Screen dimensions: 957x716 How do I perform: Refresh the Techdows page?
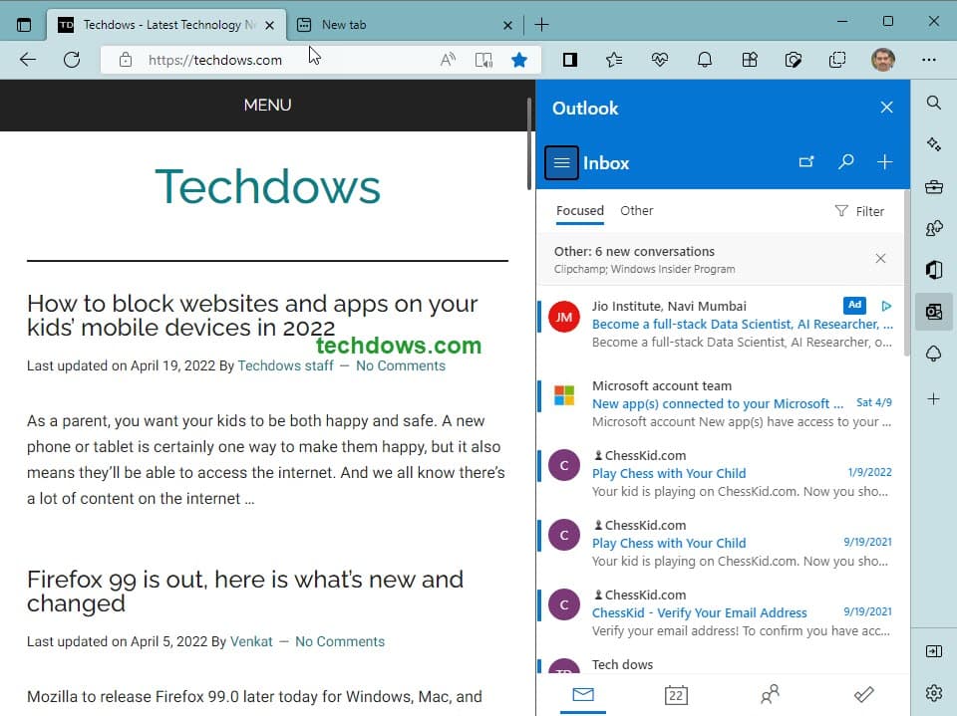(72, 60)
